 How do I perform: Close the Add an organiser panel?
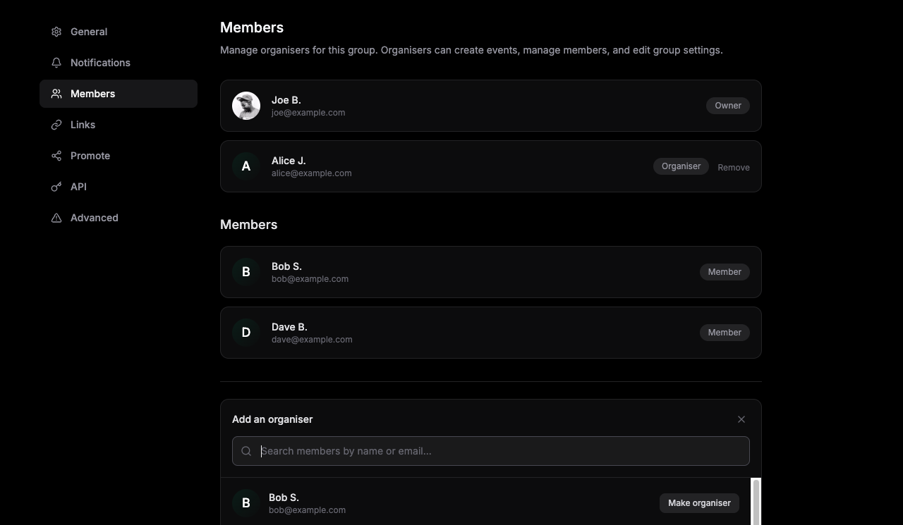(741, 419)
